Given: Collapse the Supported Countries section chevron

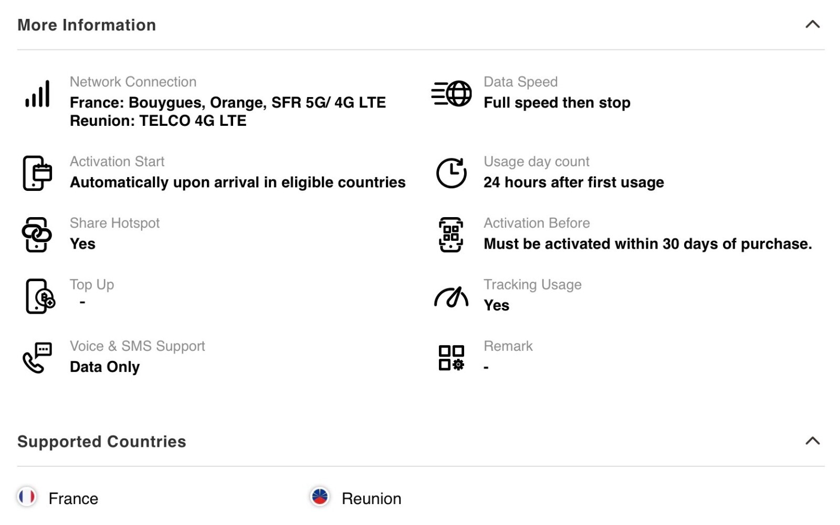Looking at the screenshot, I should tap(812, 441).
